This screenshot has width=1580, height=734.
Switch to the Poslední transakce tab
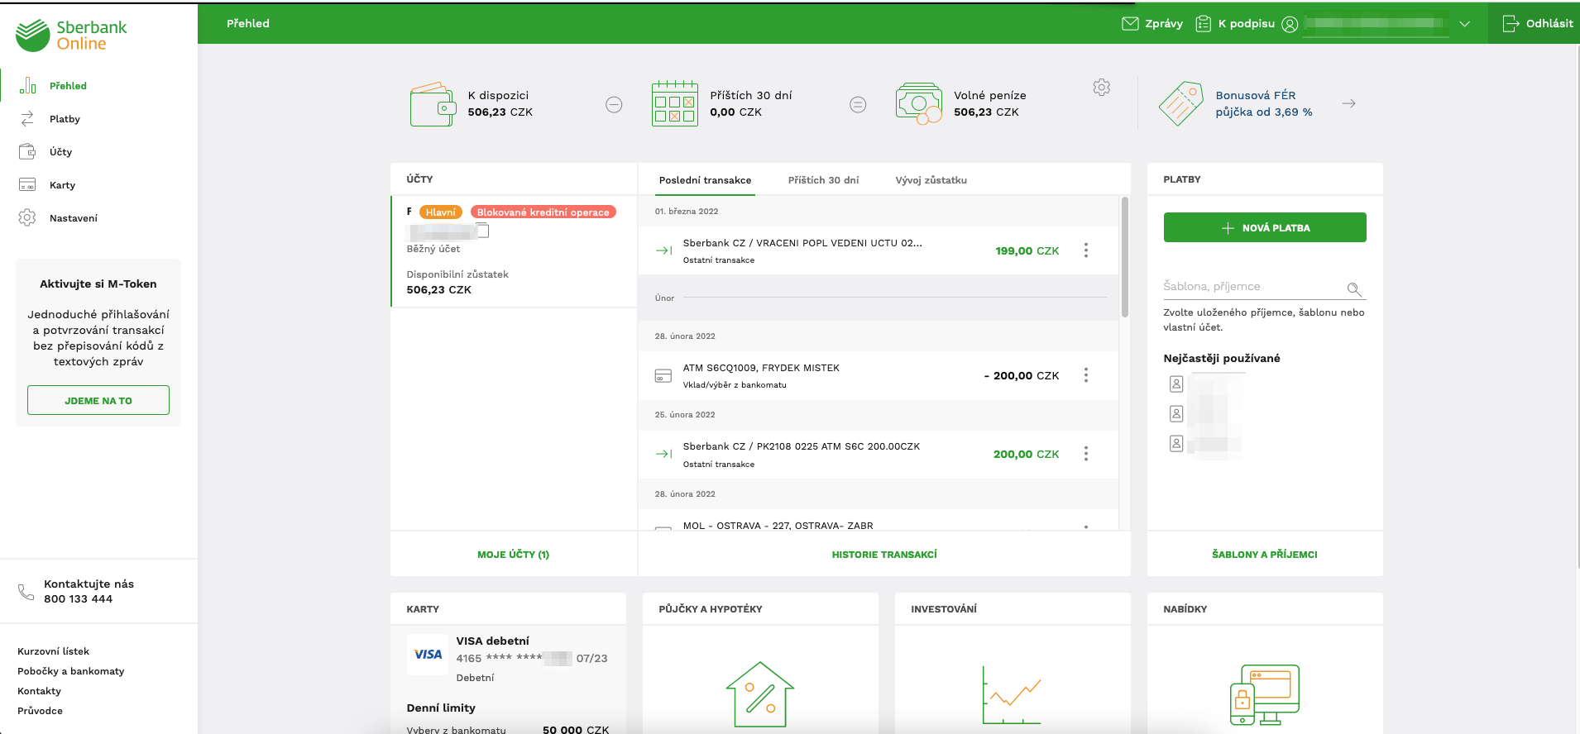(705, 180)
